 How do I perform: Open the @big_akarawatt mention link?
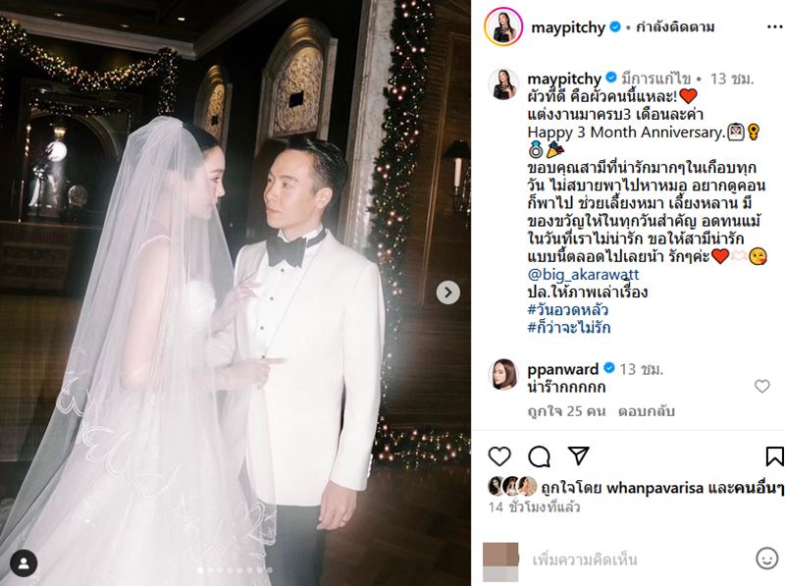[x=583, y=275]
